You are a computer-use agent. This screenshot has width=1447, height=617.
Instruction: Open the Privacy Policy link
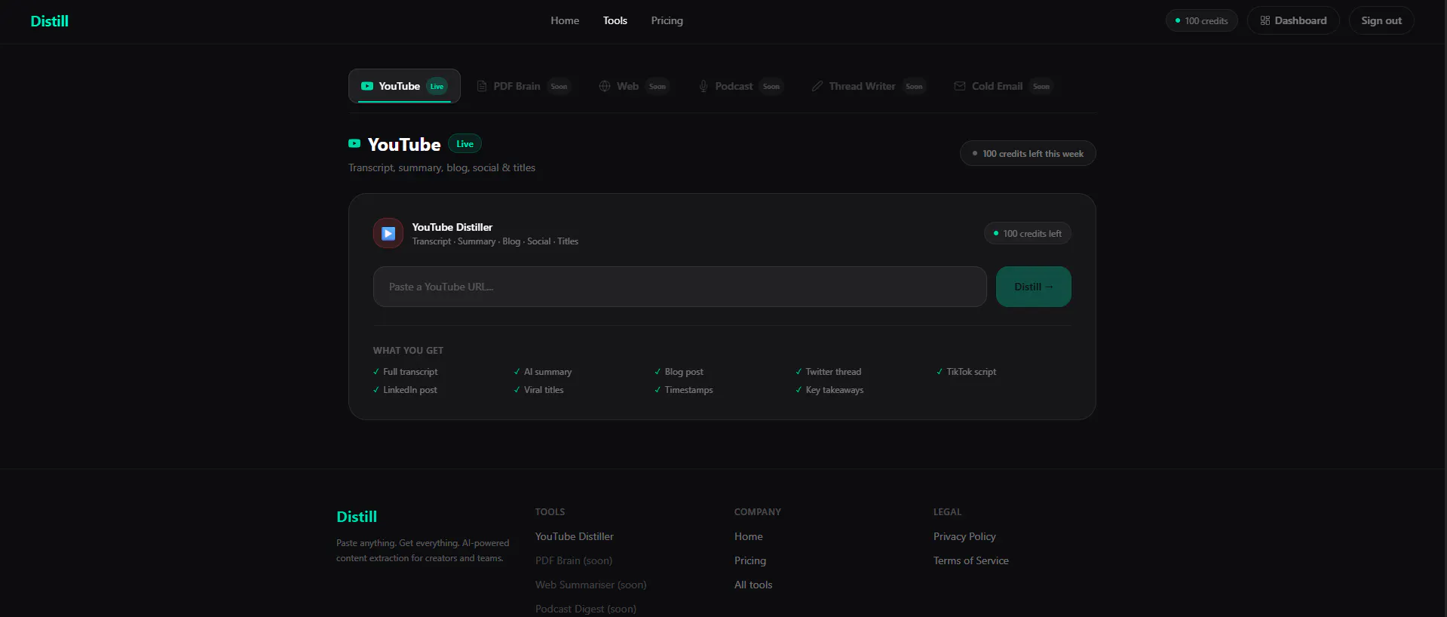point(964,536)
